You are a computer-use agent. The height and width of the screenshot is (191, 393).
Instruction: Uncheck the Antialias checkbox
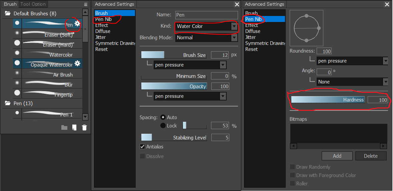point(143,147)
